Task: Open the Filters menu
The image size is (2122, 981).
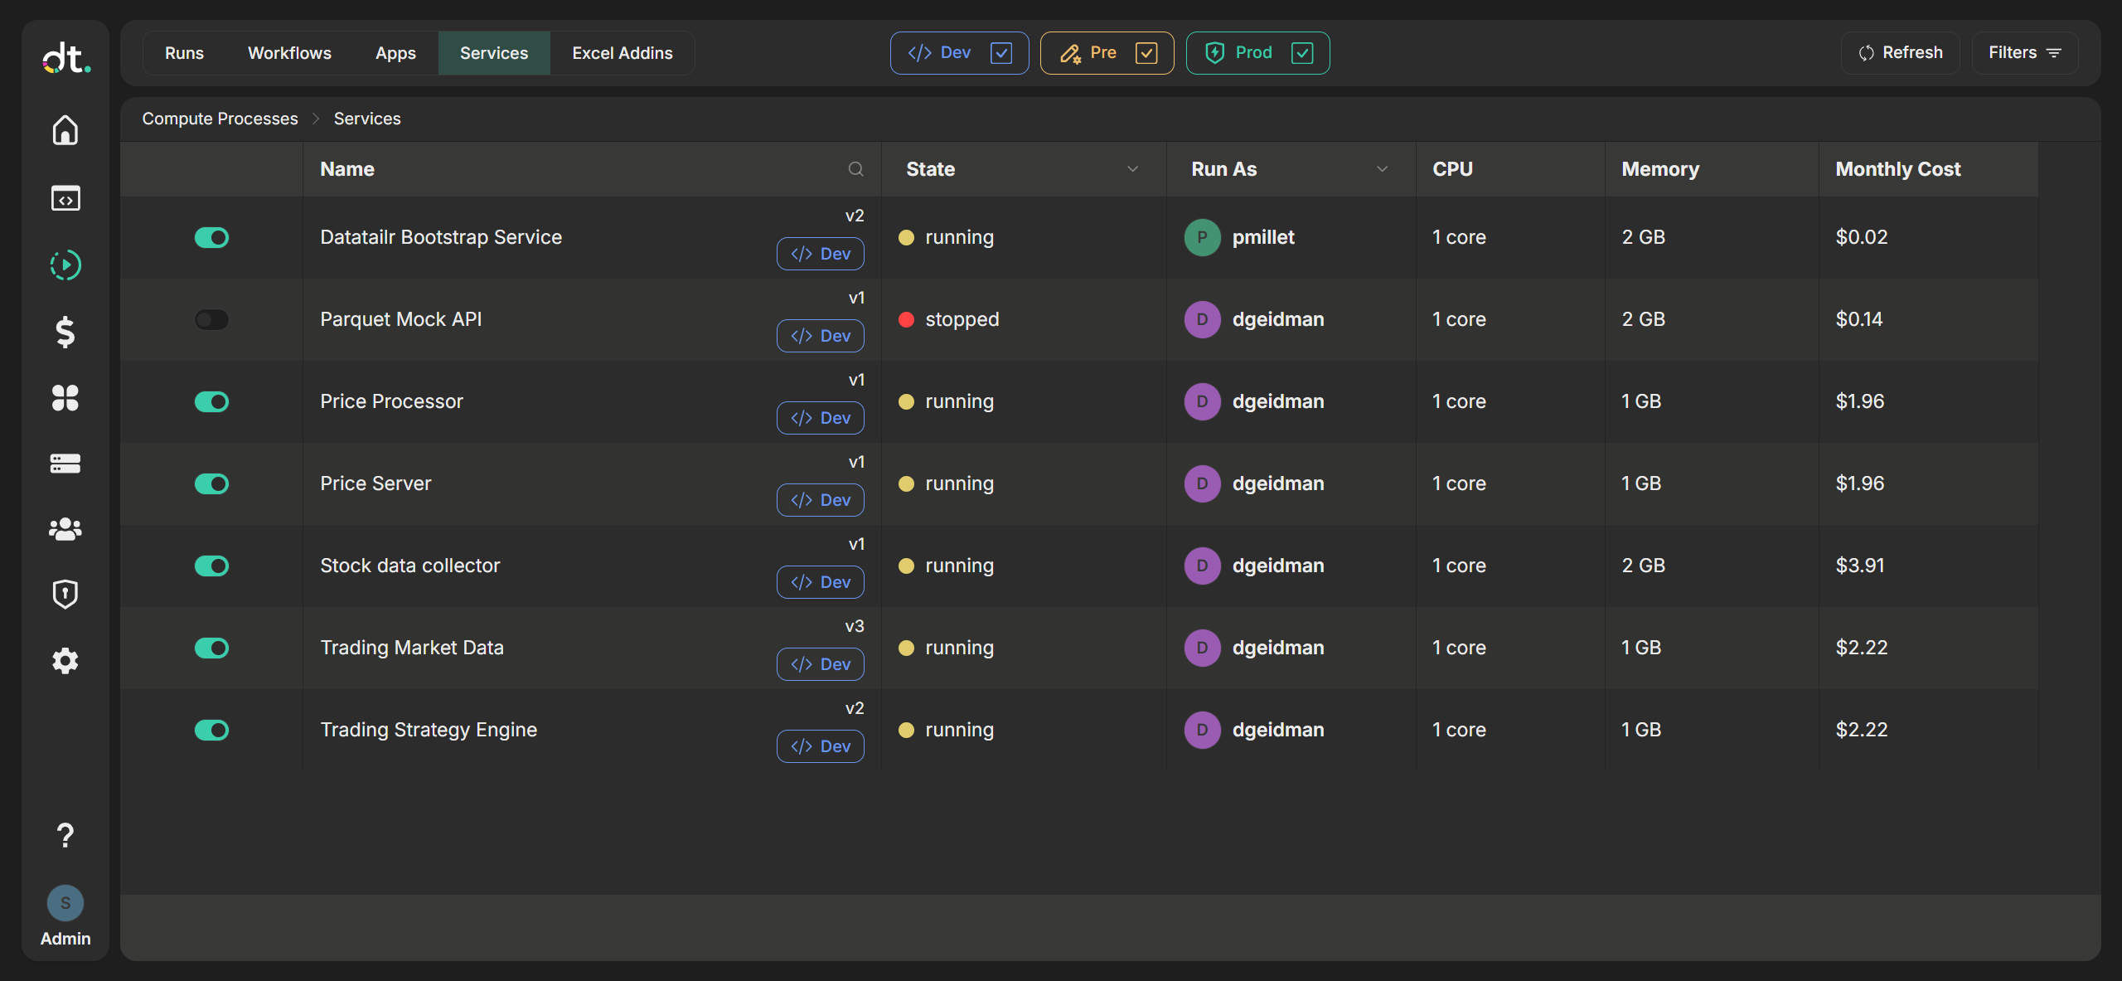Action: pos(2024,53)
